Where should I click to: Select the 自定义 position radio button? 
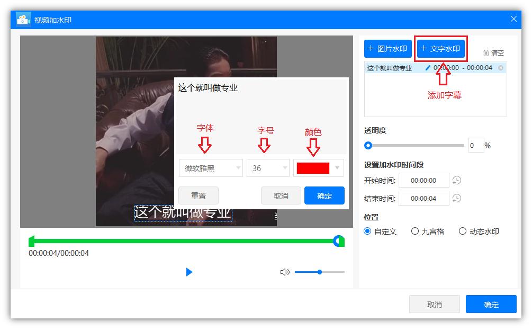pos(367,231)
